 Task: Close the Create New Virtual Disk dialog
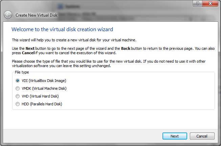[x=210, y=3]
